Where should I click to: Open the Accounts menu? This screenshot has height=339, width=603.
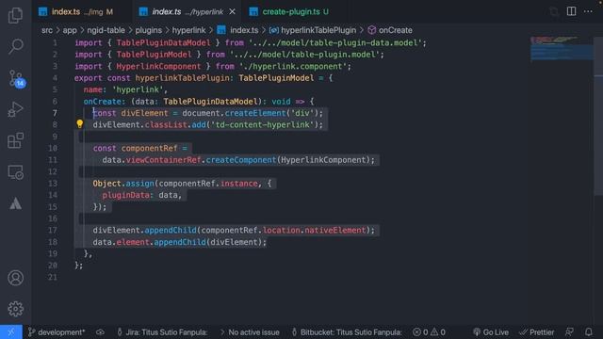15,278
